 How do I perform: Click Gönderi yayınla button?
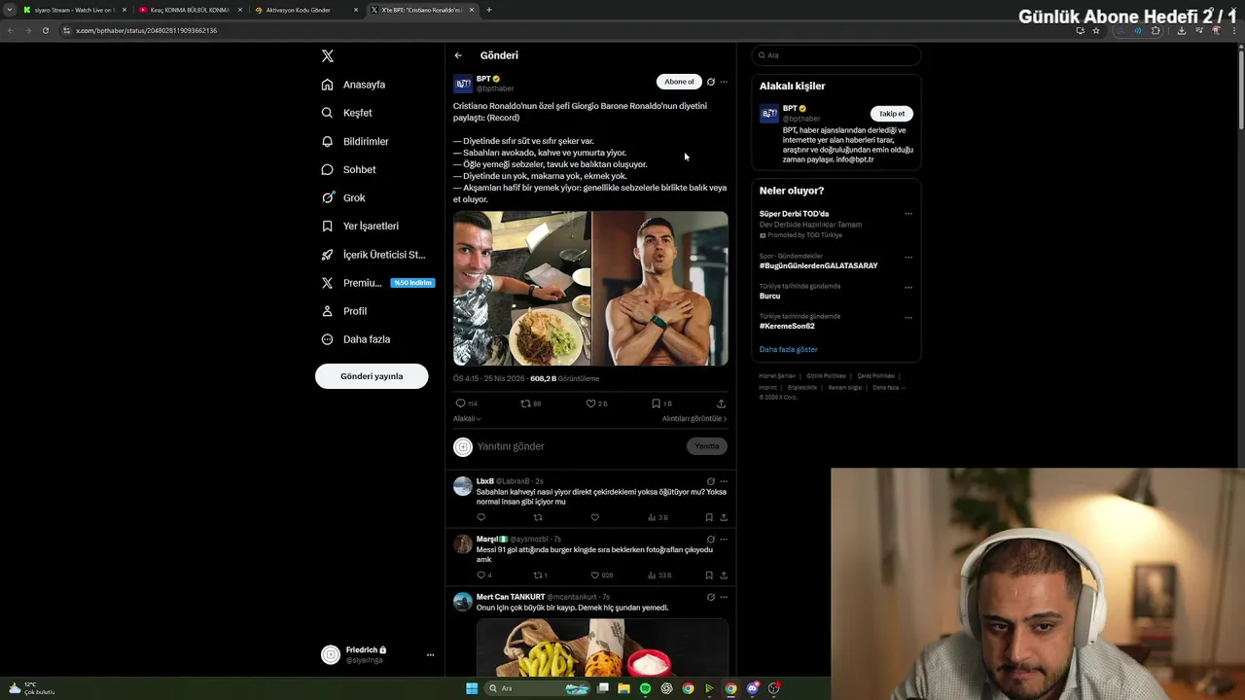tap(372, 376)
